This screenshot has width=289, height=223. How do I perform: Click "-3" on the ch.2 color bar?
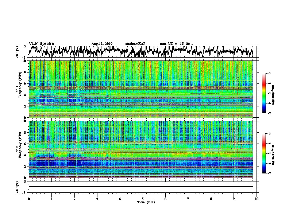(x=269, y=134)
